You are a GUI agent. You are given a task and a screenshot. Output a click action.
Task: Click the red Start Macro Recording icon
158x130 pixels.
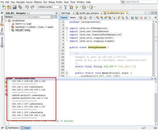point(141,18)
